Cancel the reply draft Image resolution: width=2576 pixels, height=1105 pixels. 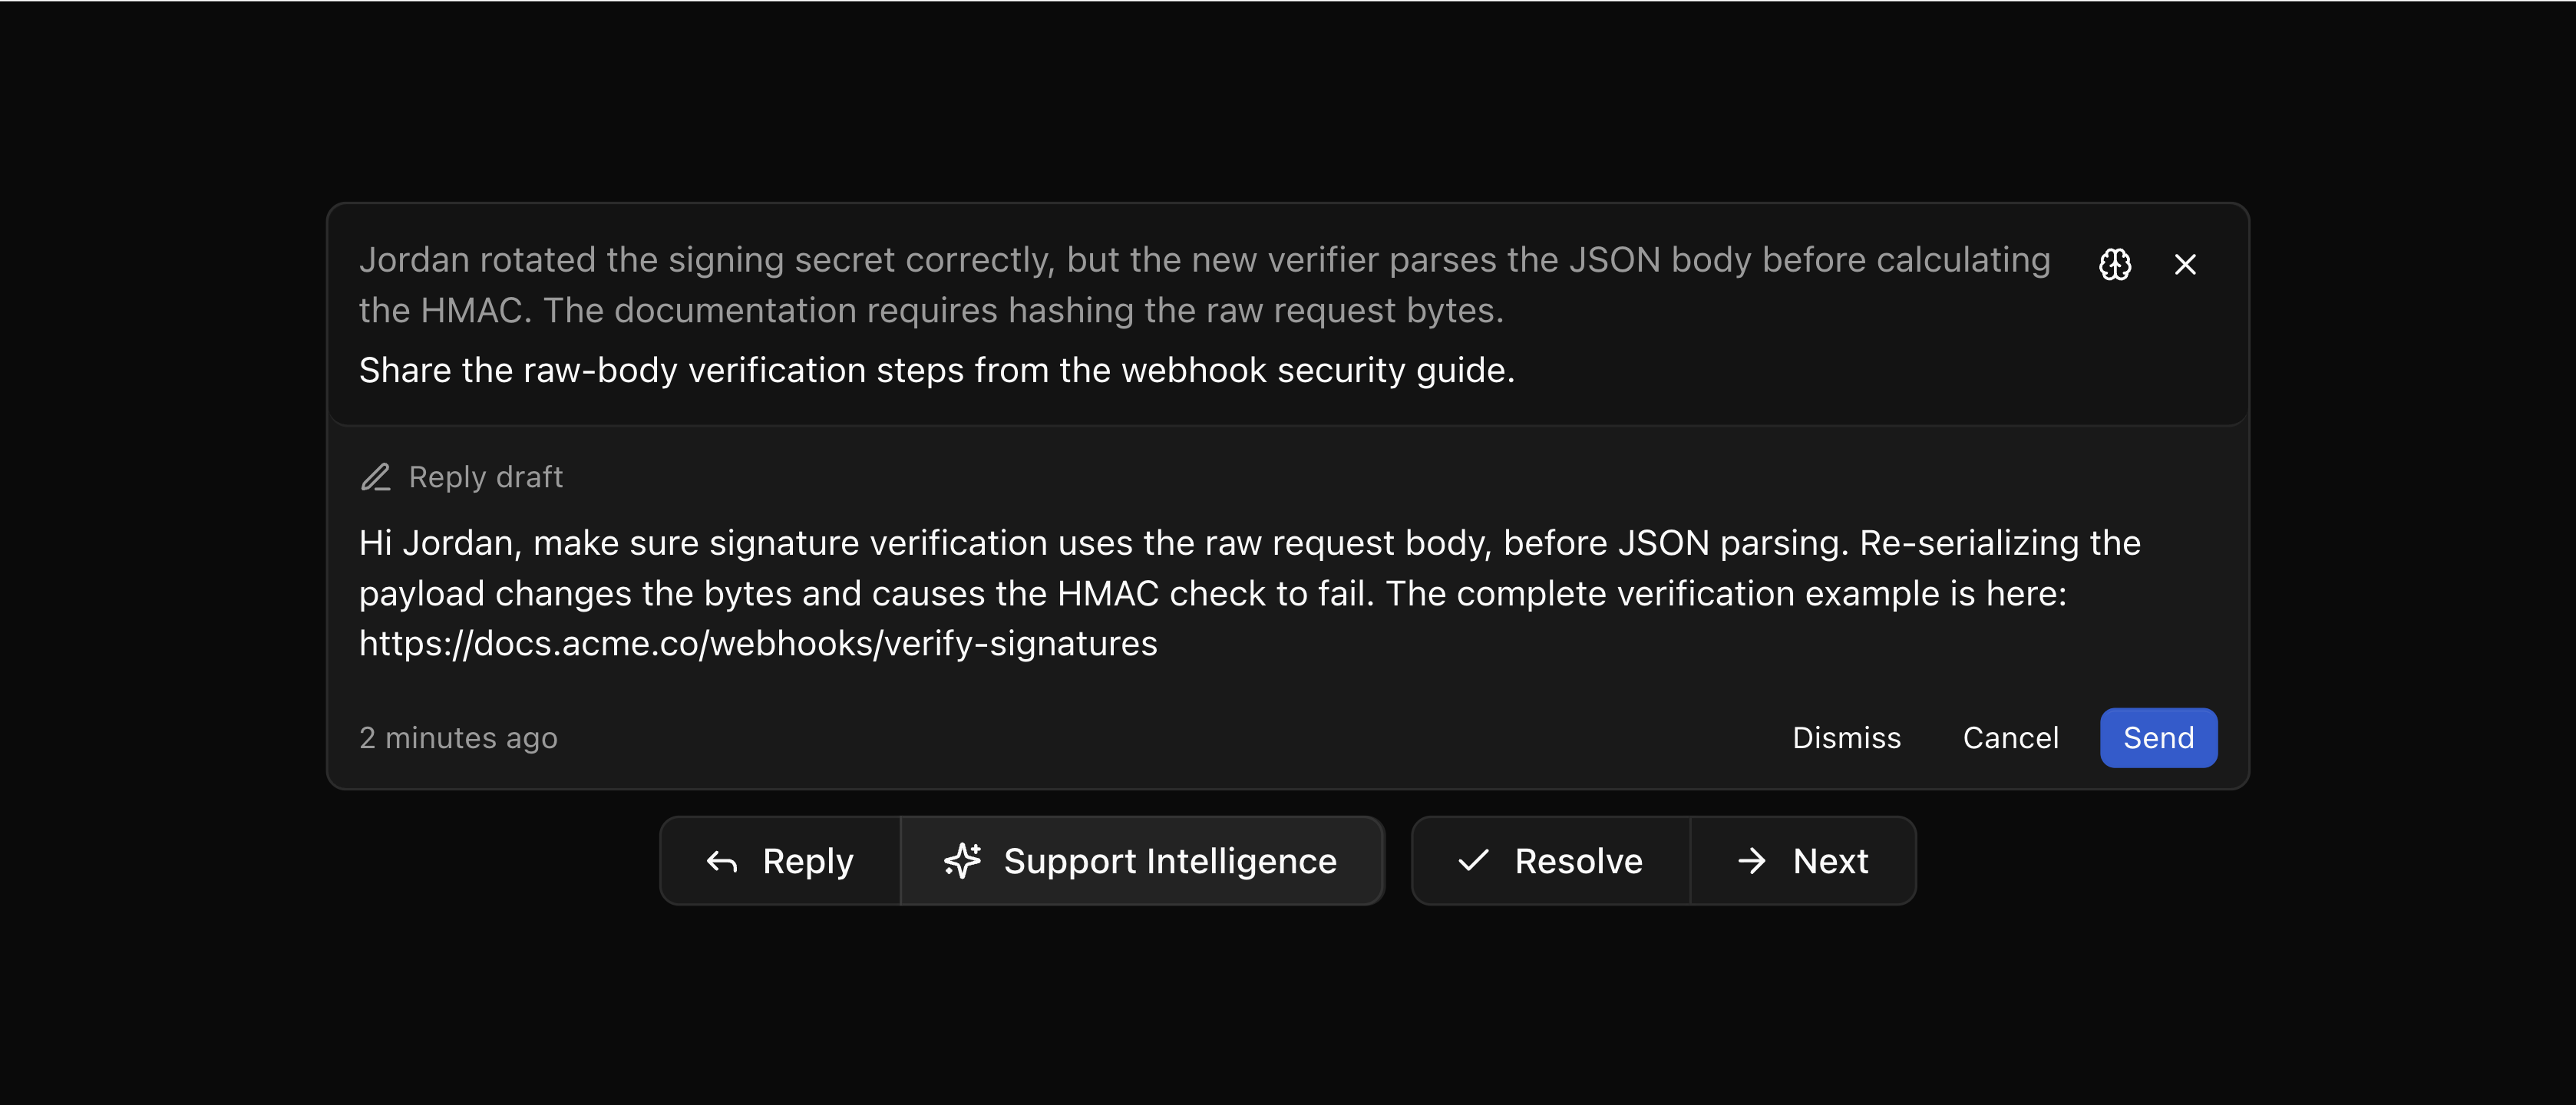click(2010, 738)
